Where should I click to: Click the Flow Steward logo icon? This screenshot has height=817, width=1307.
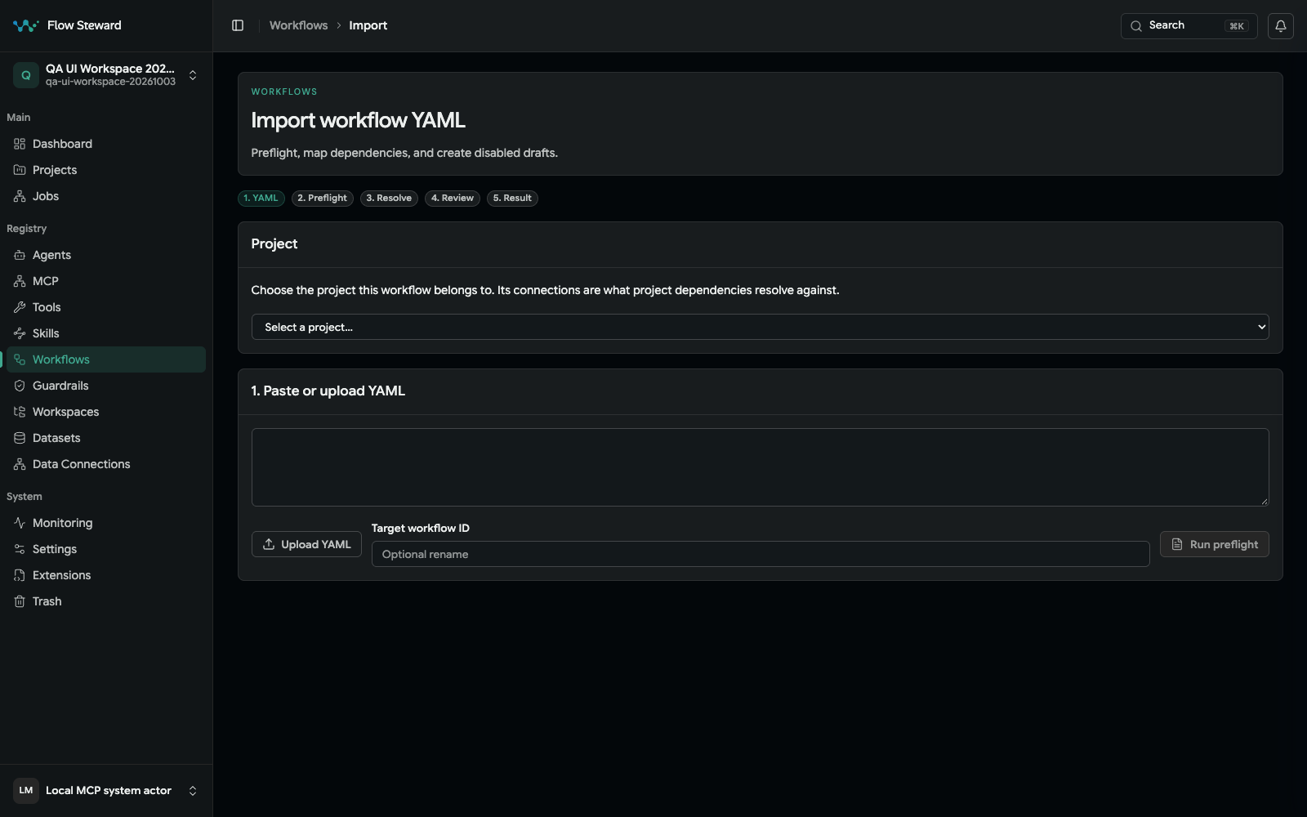click(x=26, y=25)
